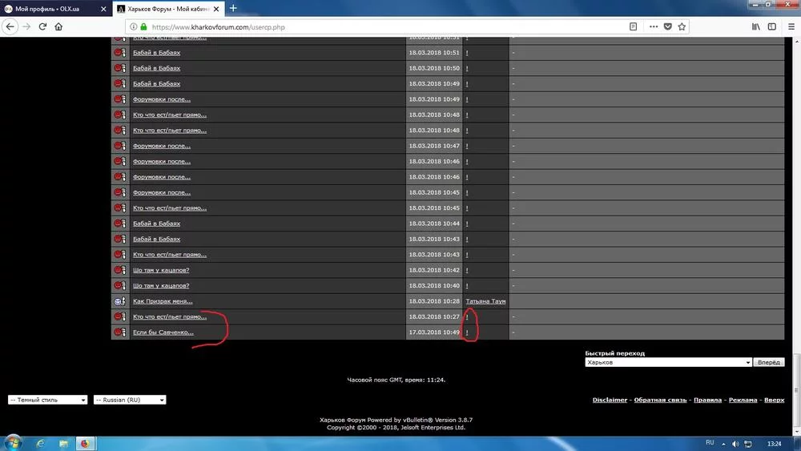Select the Харьков Форум - Мой кабинет tab
This screenshot has height=451, width=801.
168,9
